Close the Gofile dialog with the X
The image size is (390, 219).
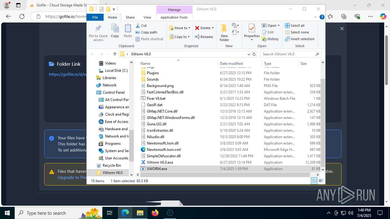pos(342,29)
